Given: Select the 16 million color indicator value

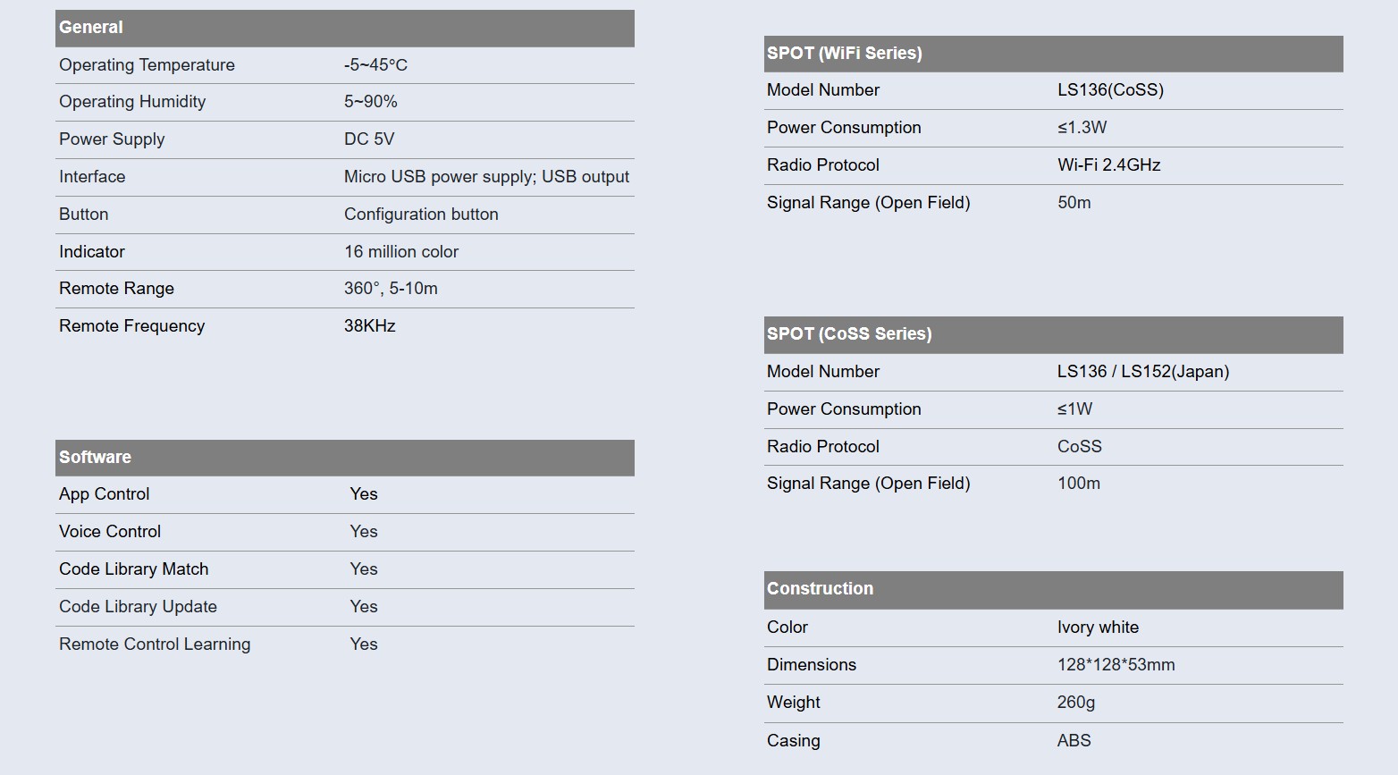Looking at the screenshot, I should [x=400, y=252].
